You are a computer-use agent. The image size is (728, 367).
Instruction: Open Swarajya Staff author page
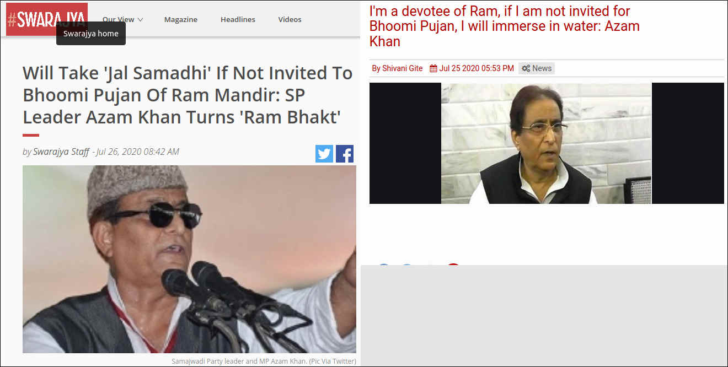pos(61,152)
